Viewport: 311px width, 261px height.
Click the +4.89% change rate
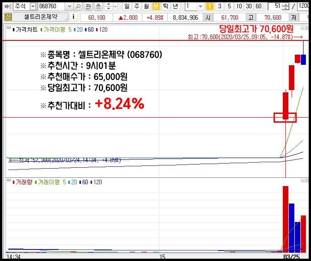pos(155,17)
